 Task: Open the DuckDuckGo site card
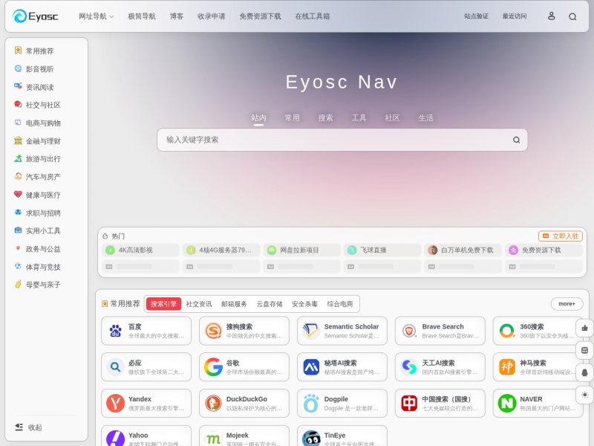244,403
